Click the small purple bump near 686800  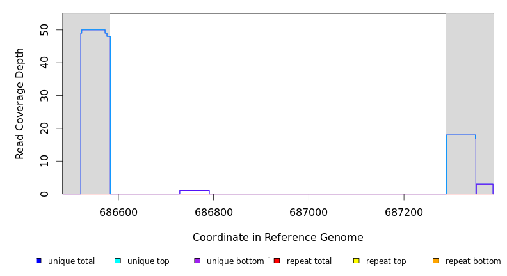[x=194, y=191]
